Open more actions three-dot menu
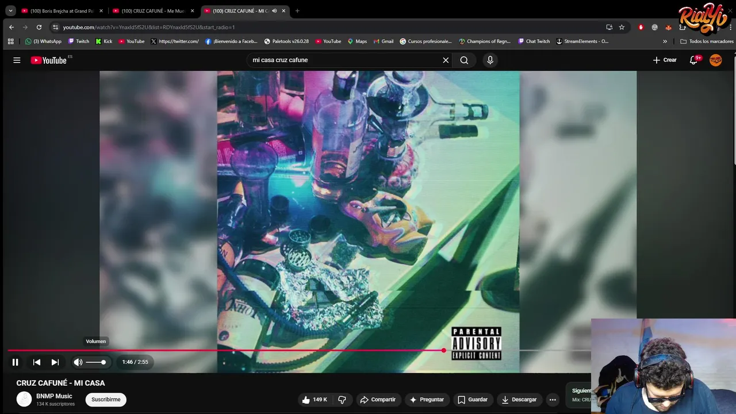This screenshot has width=736, height=414. tap(553, 400)
